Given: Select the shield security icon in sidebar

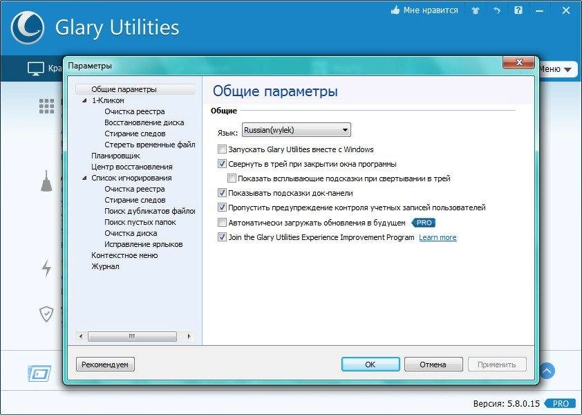Looking at the screenshot, I should click(46, 314).
